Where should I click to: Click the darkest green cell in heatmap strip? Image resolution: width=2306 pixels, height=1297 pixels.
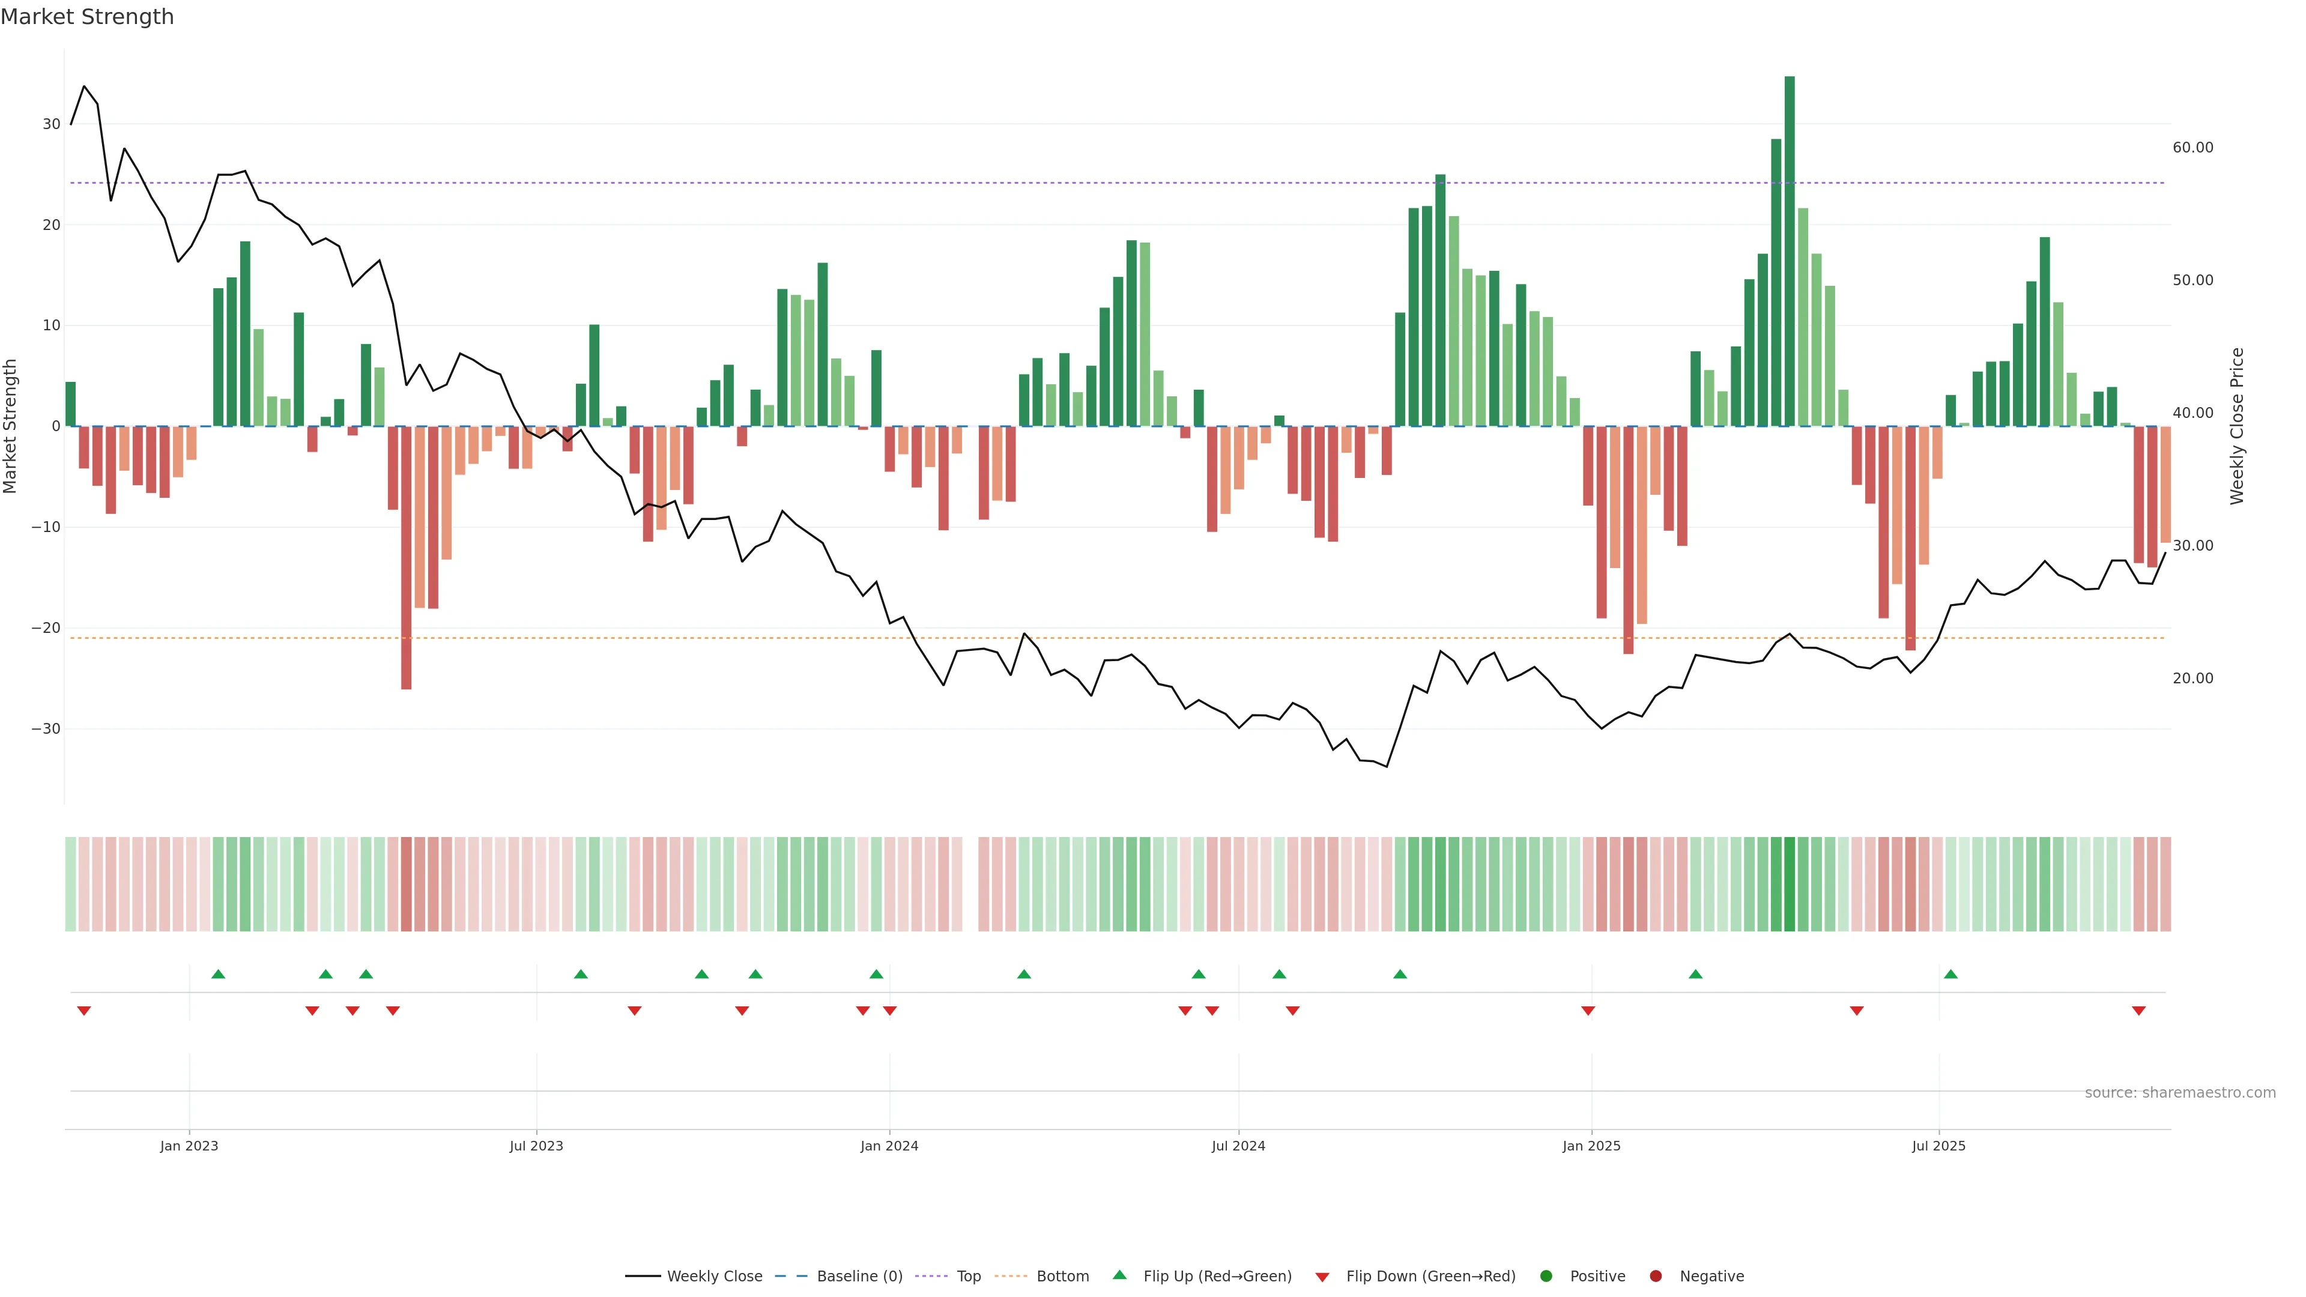click(x=1790, y=883)
